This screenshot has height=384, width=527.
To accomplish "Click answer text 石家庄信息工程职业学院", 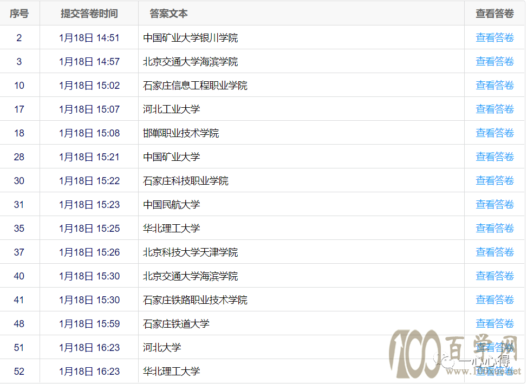I will 195,86.
